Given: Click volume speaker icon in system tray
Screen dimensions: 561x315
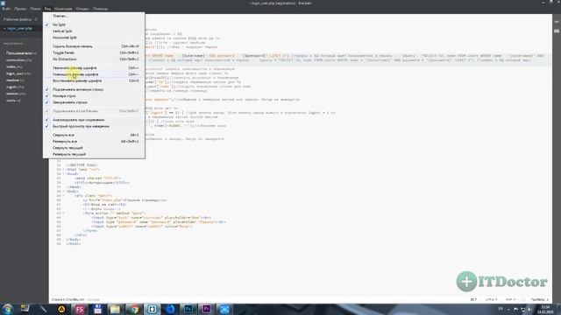Looking at the screenshot, I should coord(529,310).
